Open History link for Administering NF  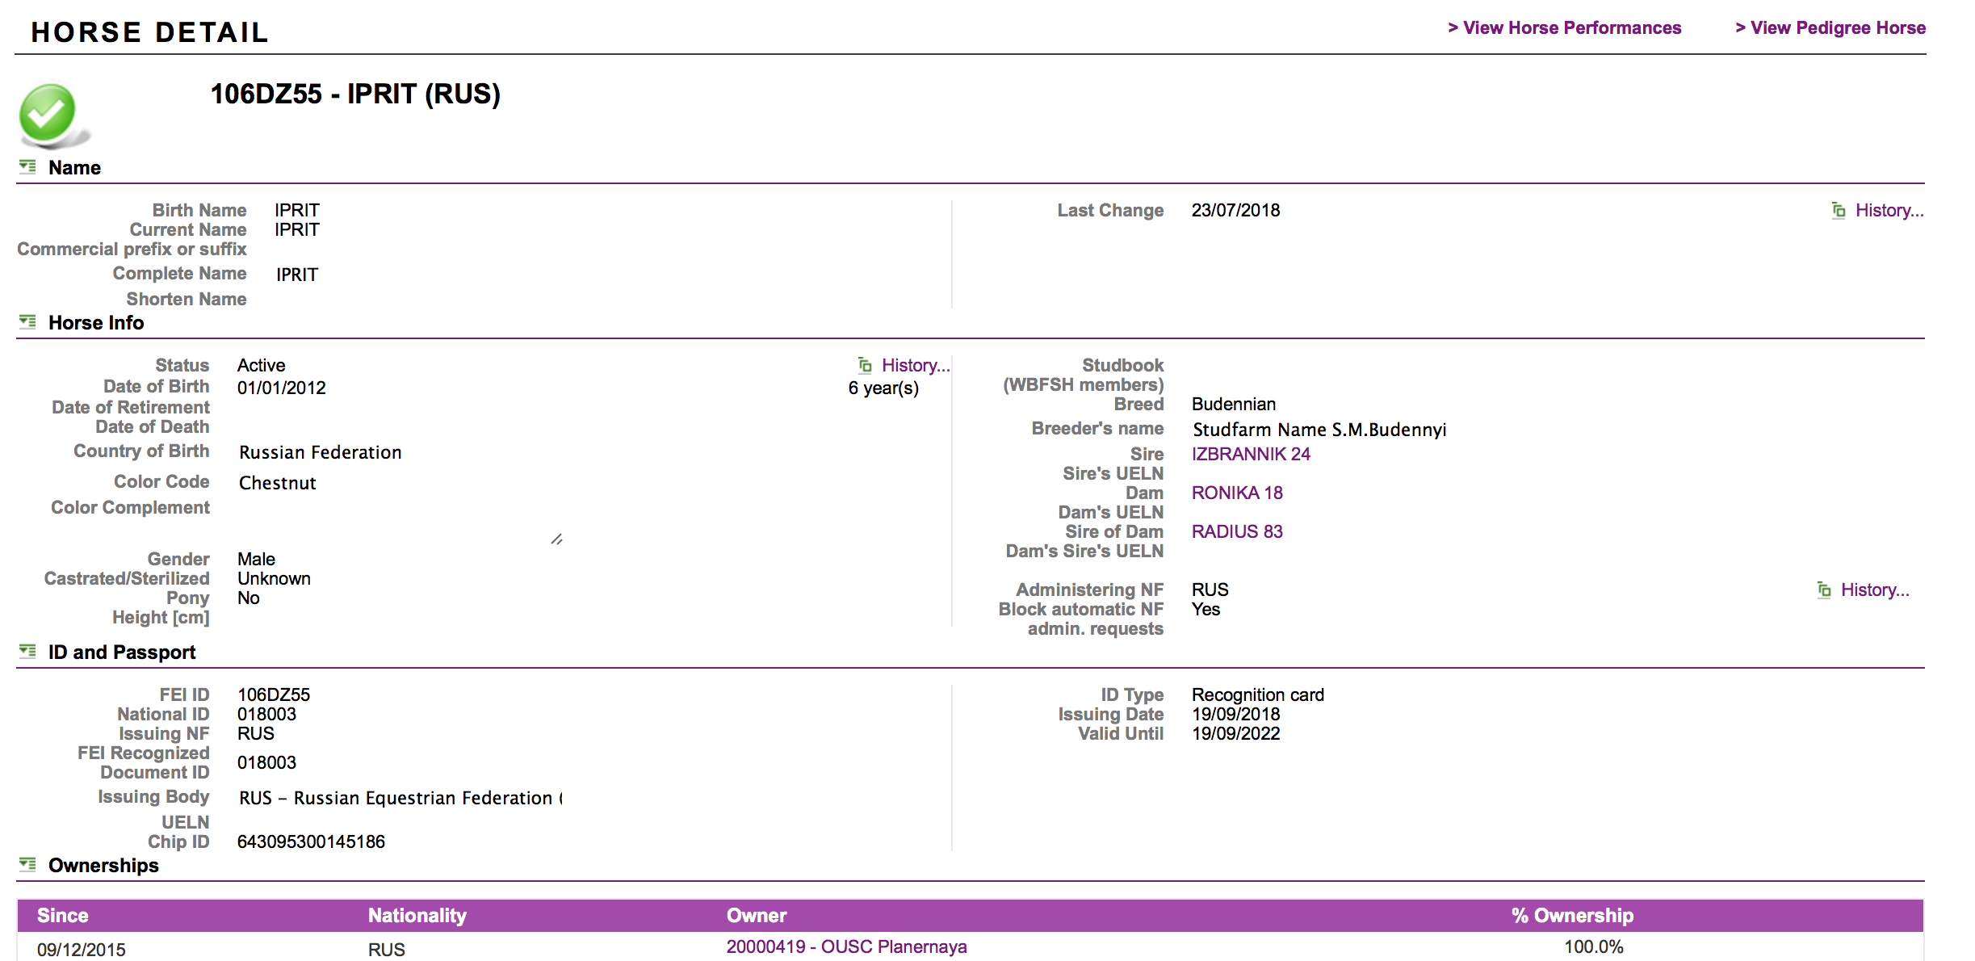click(x=1875, y=590)
